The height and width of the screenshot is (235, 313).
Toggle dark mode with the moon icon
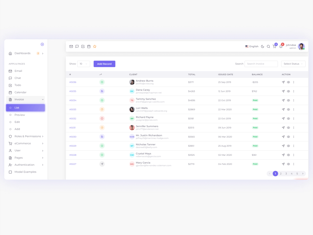click(x=263, y=46)
